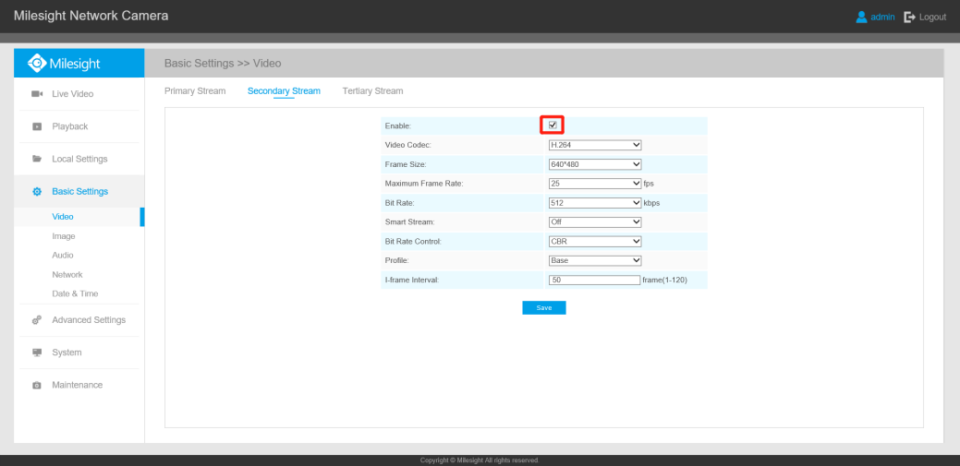Expand the Maintenance menu
This screenshot has width=960, height=466.
click(79, 386)
